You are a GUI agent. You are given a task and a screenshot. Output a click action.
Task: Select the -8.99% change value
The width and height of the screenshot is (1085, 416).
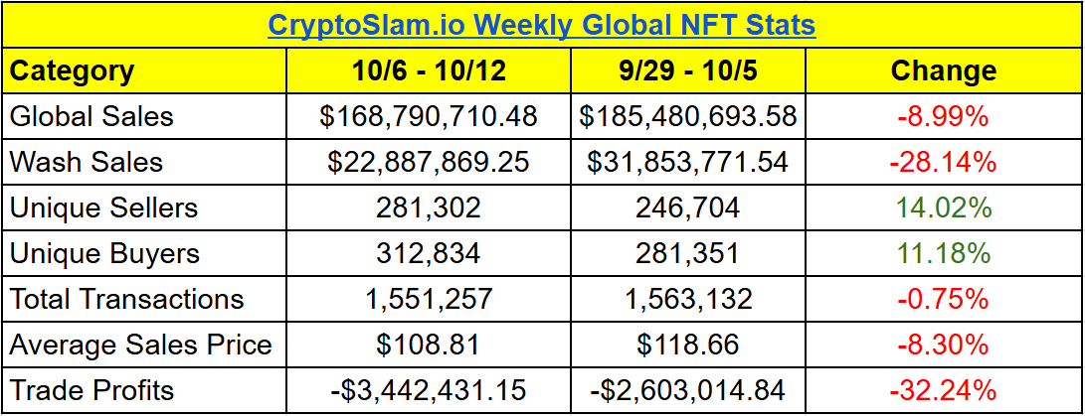pyautogui.click(x=943, y=116)
